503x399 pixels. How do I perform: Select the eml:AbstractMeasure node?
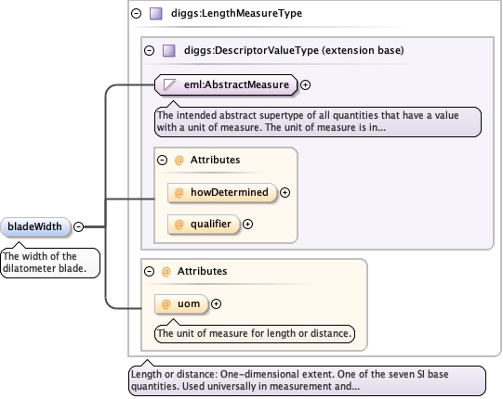(x=226, y=84)
